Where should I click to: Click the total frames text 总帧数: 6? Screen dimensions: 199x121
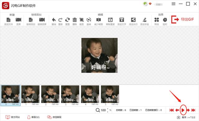coord(121,110)
